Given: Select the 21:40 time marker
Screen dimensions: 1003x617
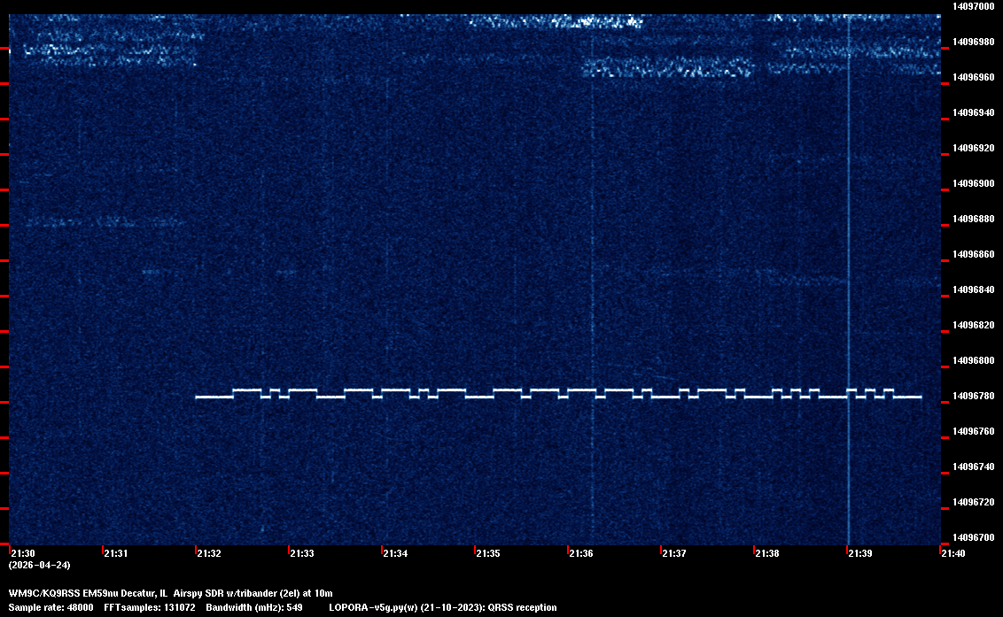Looking at the screenshot, I should pyautogui.click(x=953, y=553).
